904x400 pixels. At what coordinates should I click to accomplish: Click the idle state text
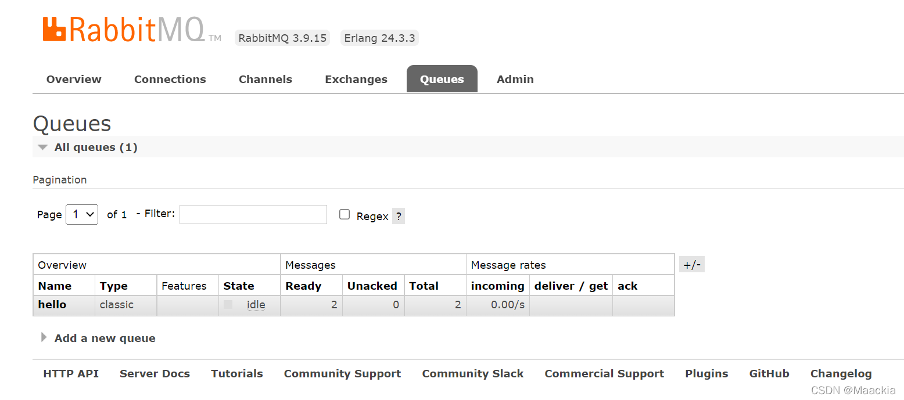click(256, 304)
